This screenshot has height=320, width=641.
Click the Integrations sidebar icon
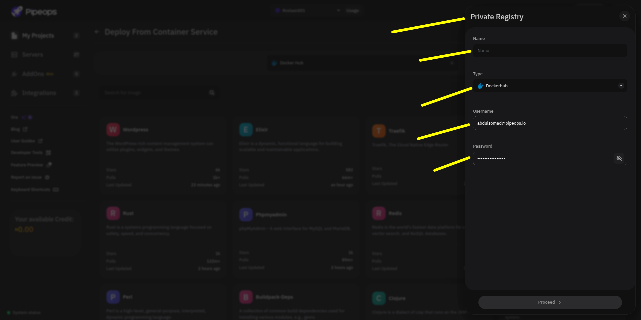click(x=14, y=93)
